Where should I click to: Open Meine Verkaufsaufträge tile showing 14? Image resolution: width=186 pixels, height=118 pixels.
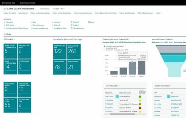tap(10, 67)
